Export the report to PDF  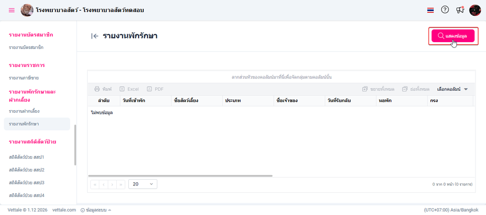point(155,89)
